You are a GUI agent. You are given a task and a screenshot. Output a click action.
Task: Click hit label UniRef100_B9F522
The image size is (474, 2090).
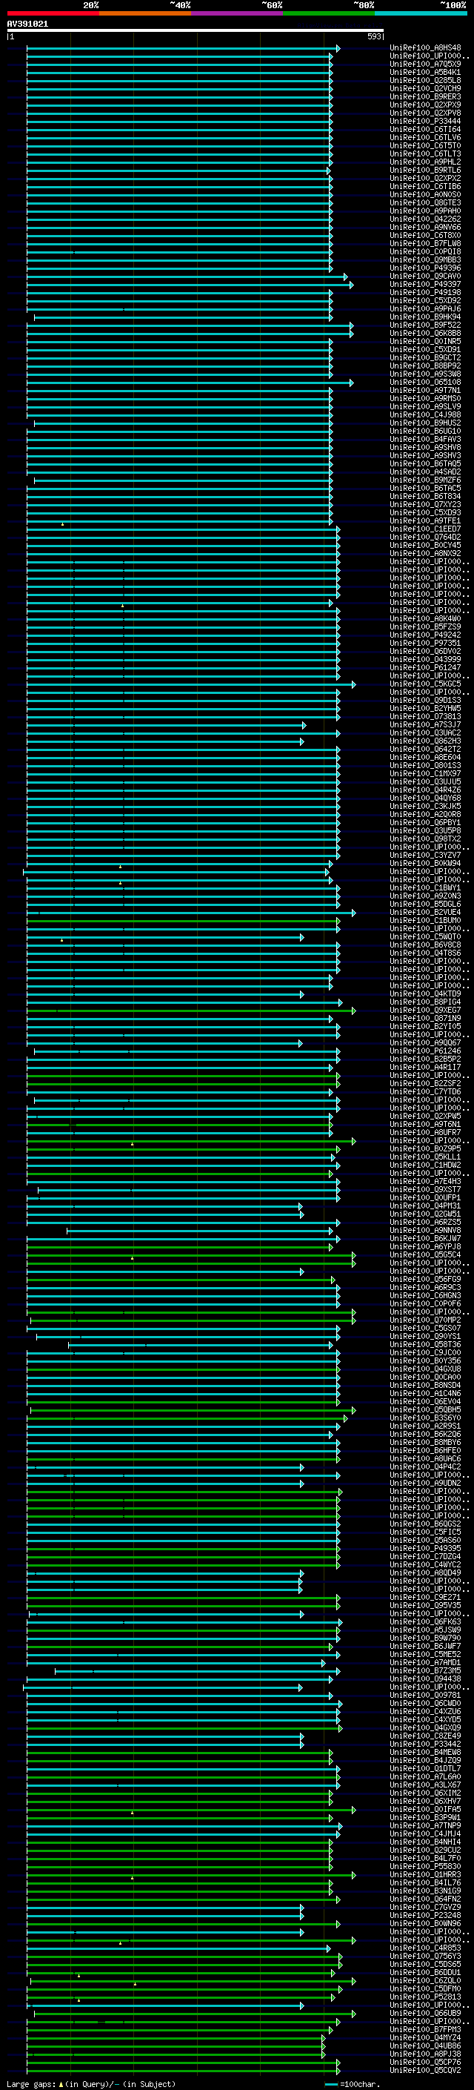click(425, 325)
